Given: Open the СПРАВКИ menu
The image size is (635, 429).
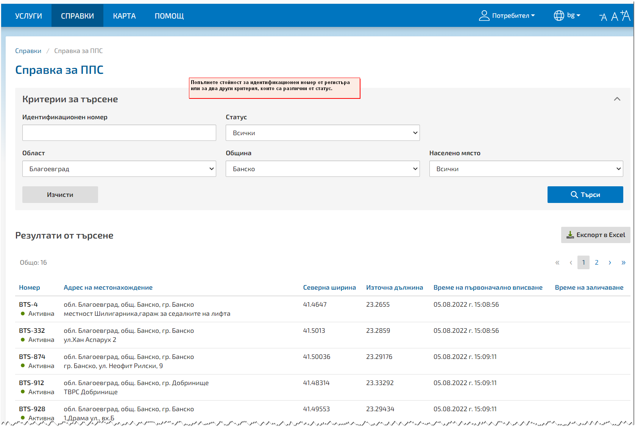Looking at the screenshot, I should (x=77, y=16).
